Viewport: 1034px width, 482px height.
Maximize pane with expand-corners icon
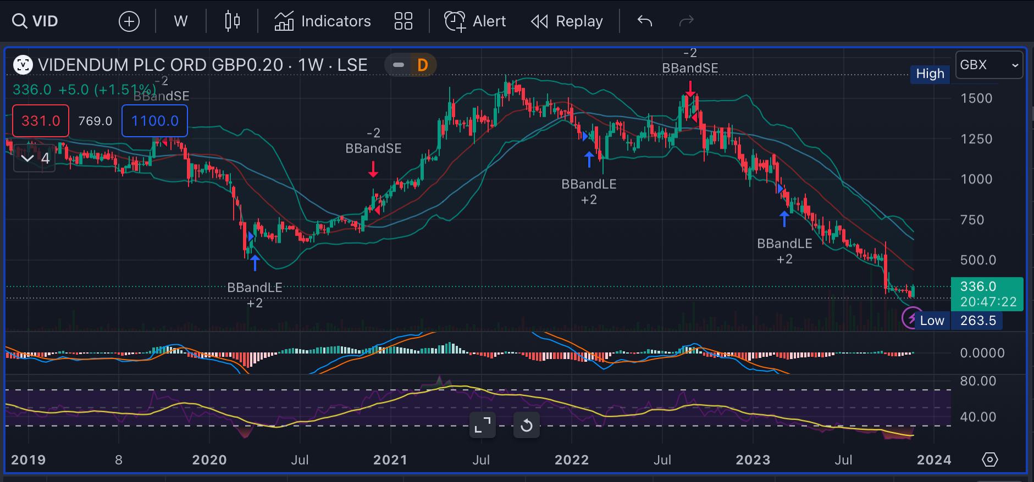tap(483, 425)
